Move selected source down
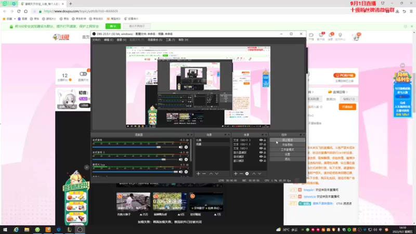Image resolution: width=416 pixels, height=234 pixels. click(x=259, y=174)
